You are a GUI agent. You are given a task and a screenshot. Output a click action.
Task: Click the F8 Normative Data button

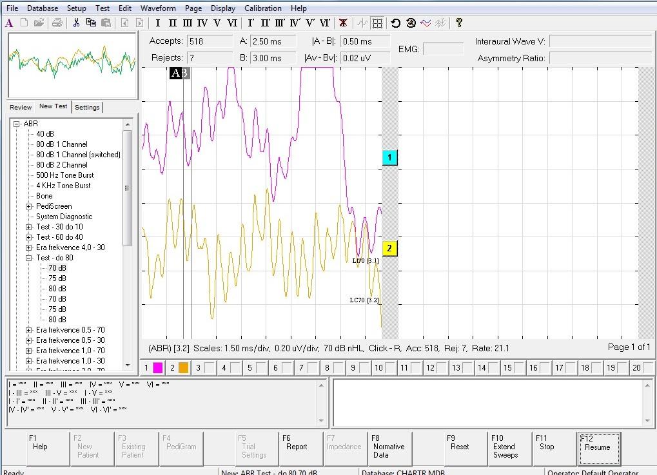point(391,449)
